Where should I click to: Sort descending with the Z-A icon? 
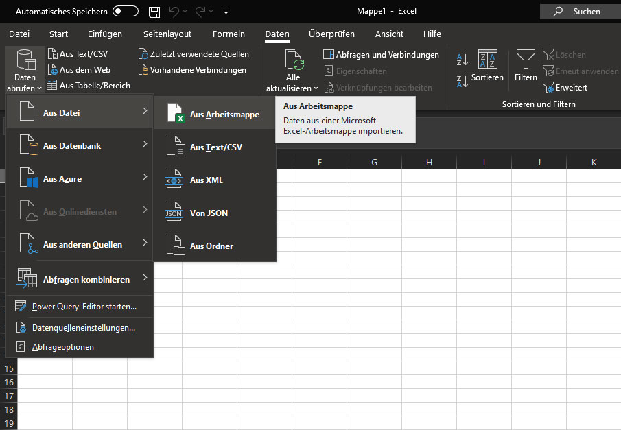point(462,81)
